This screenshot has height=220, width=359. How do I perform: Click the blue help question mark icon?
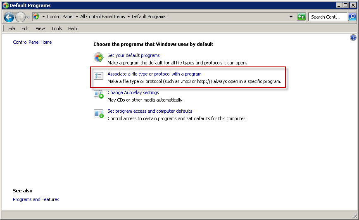pos(353,38)
